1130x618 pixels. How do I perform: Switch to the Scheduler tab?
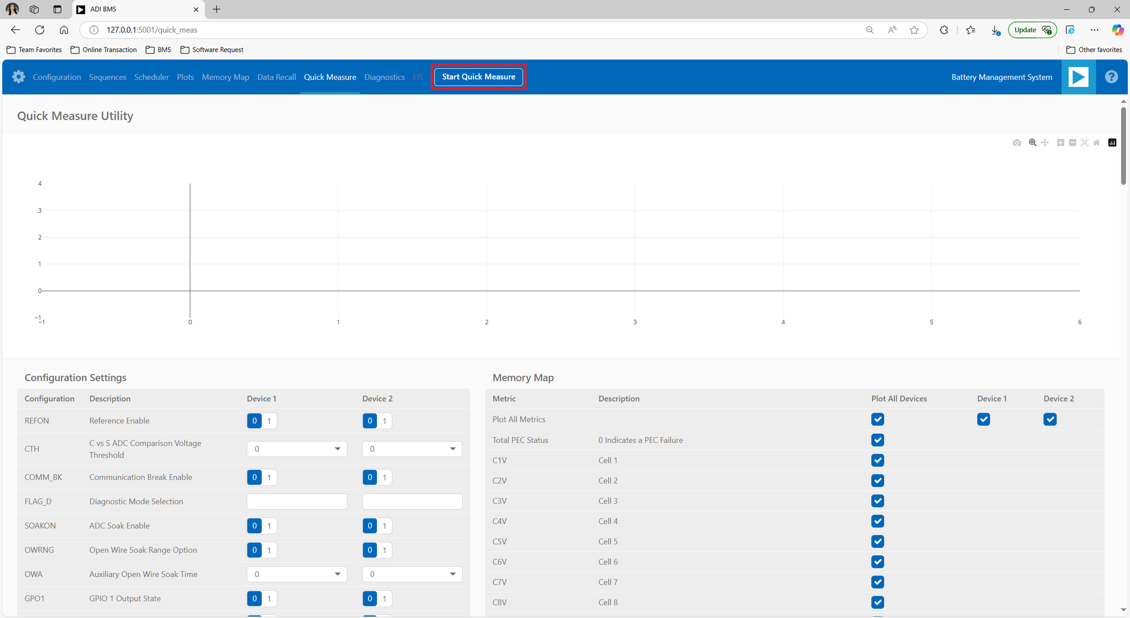[151, 77]
